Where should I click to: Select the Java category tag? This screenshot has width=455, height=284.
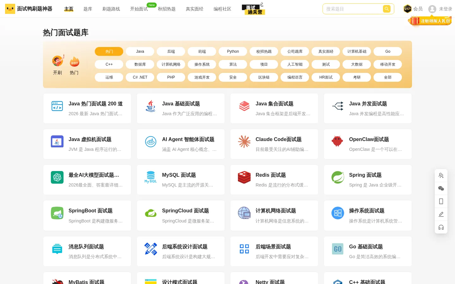coord(140,51)
